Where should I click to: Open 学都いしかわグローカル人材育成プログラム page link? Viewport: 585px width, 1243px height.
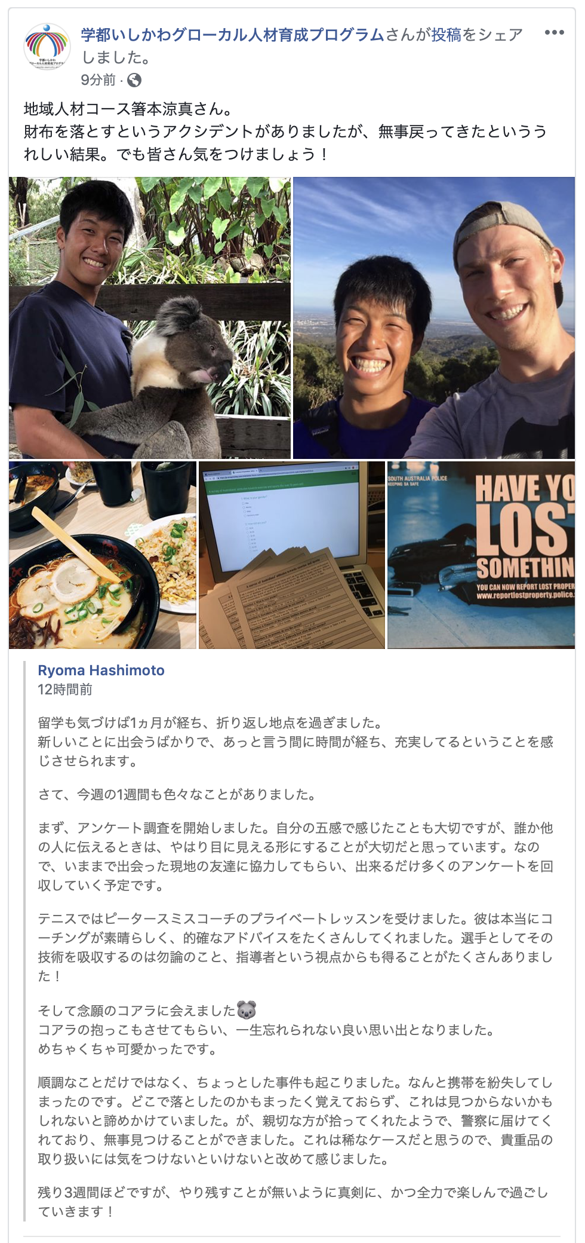pyautogui.click(x=233, y=35)
